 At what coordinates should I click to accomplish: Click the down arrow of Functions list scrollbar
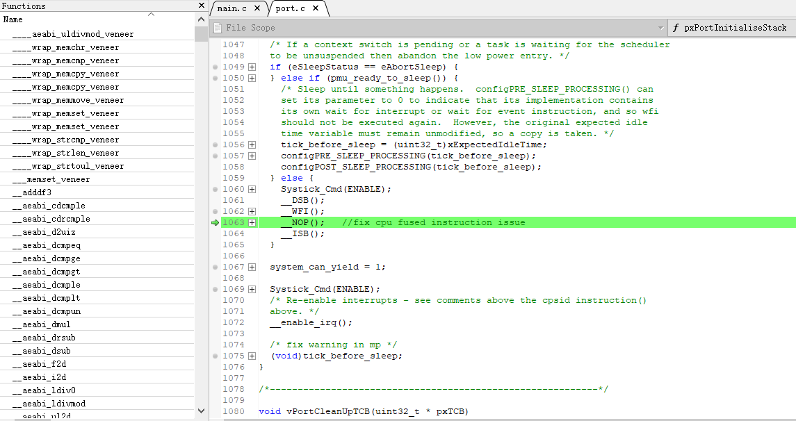pos(202,411)
